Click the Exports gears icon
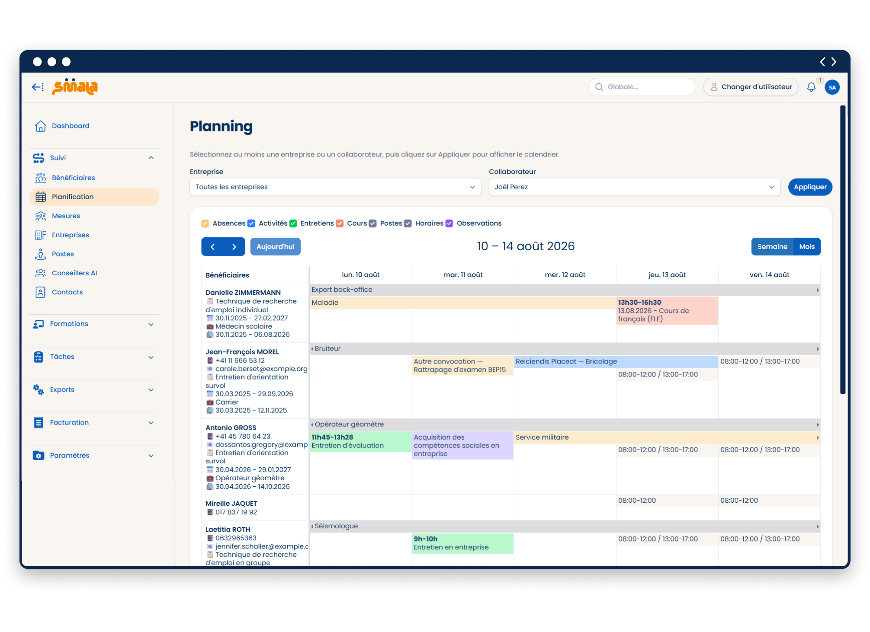This screenshot has height=632, width=870. click(x=39, y=389)
